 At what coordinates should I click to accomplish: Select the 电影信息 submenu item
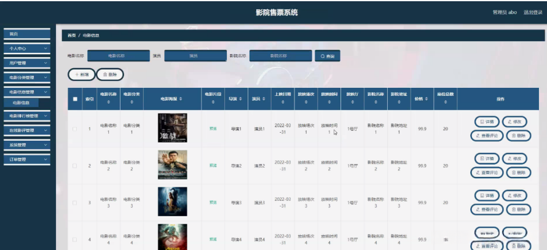tap(22, 103)
